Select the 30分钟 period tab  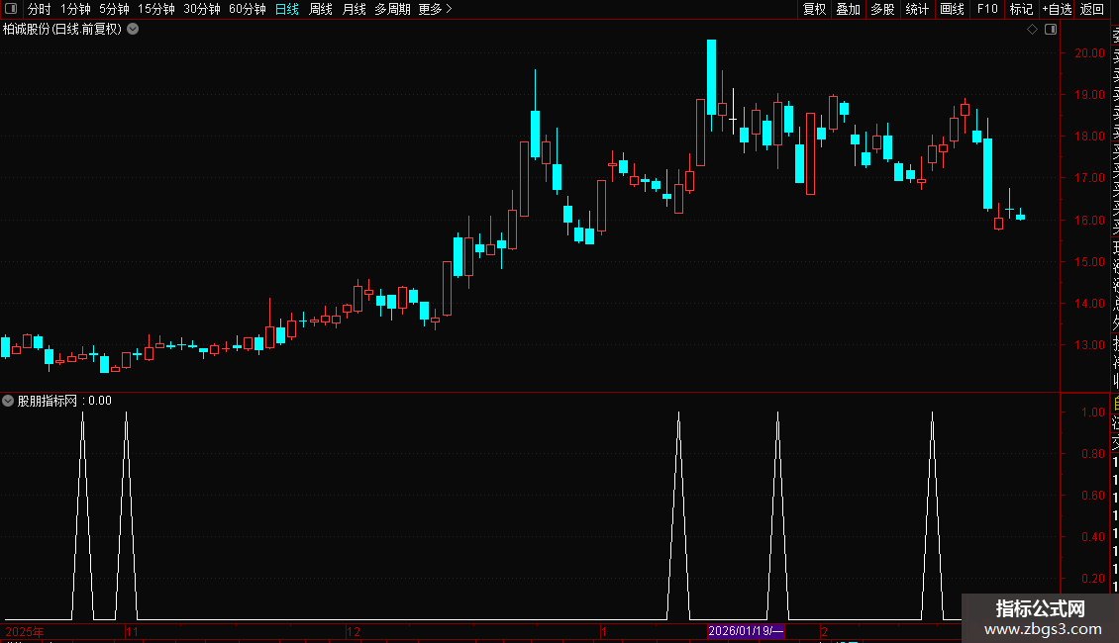coord(202,9)
